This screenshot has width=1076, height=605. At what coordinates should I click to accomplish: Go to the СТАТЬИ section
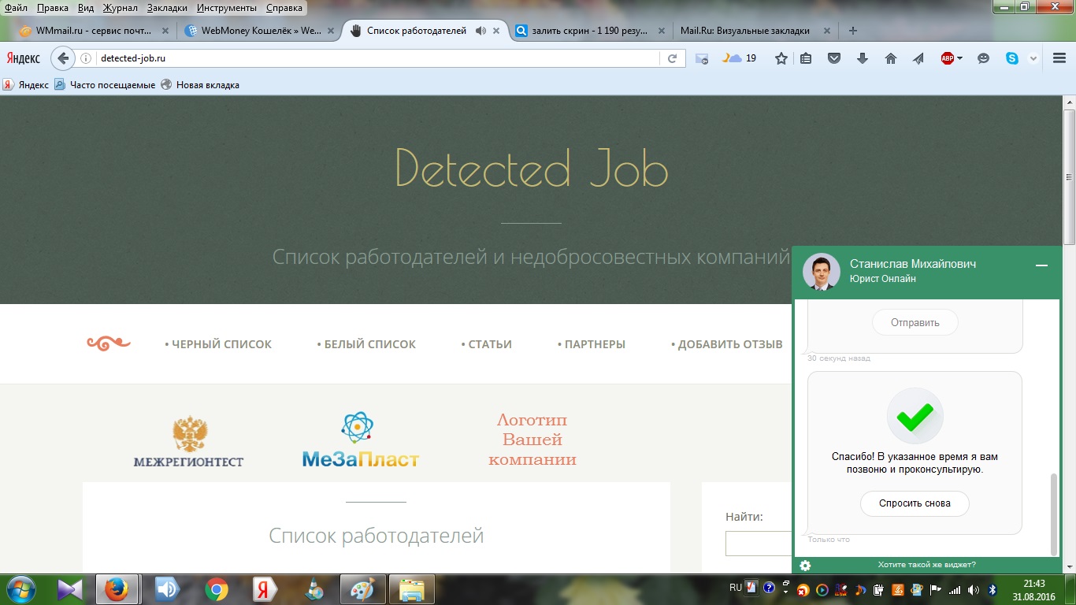point(487,344)
